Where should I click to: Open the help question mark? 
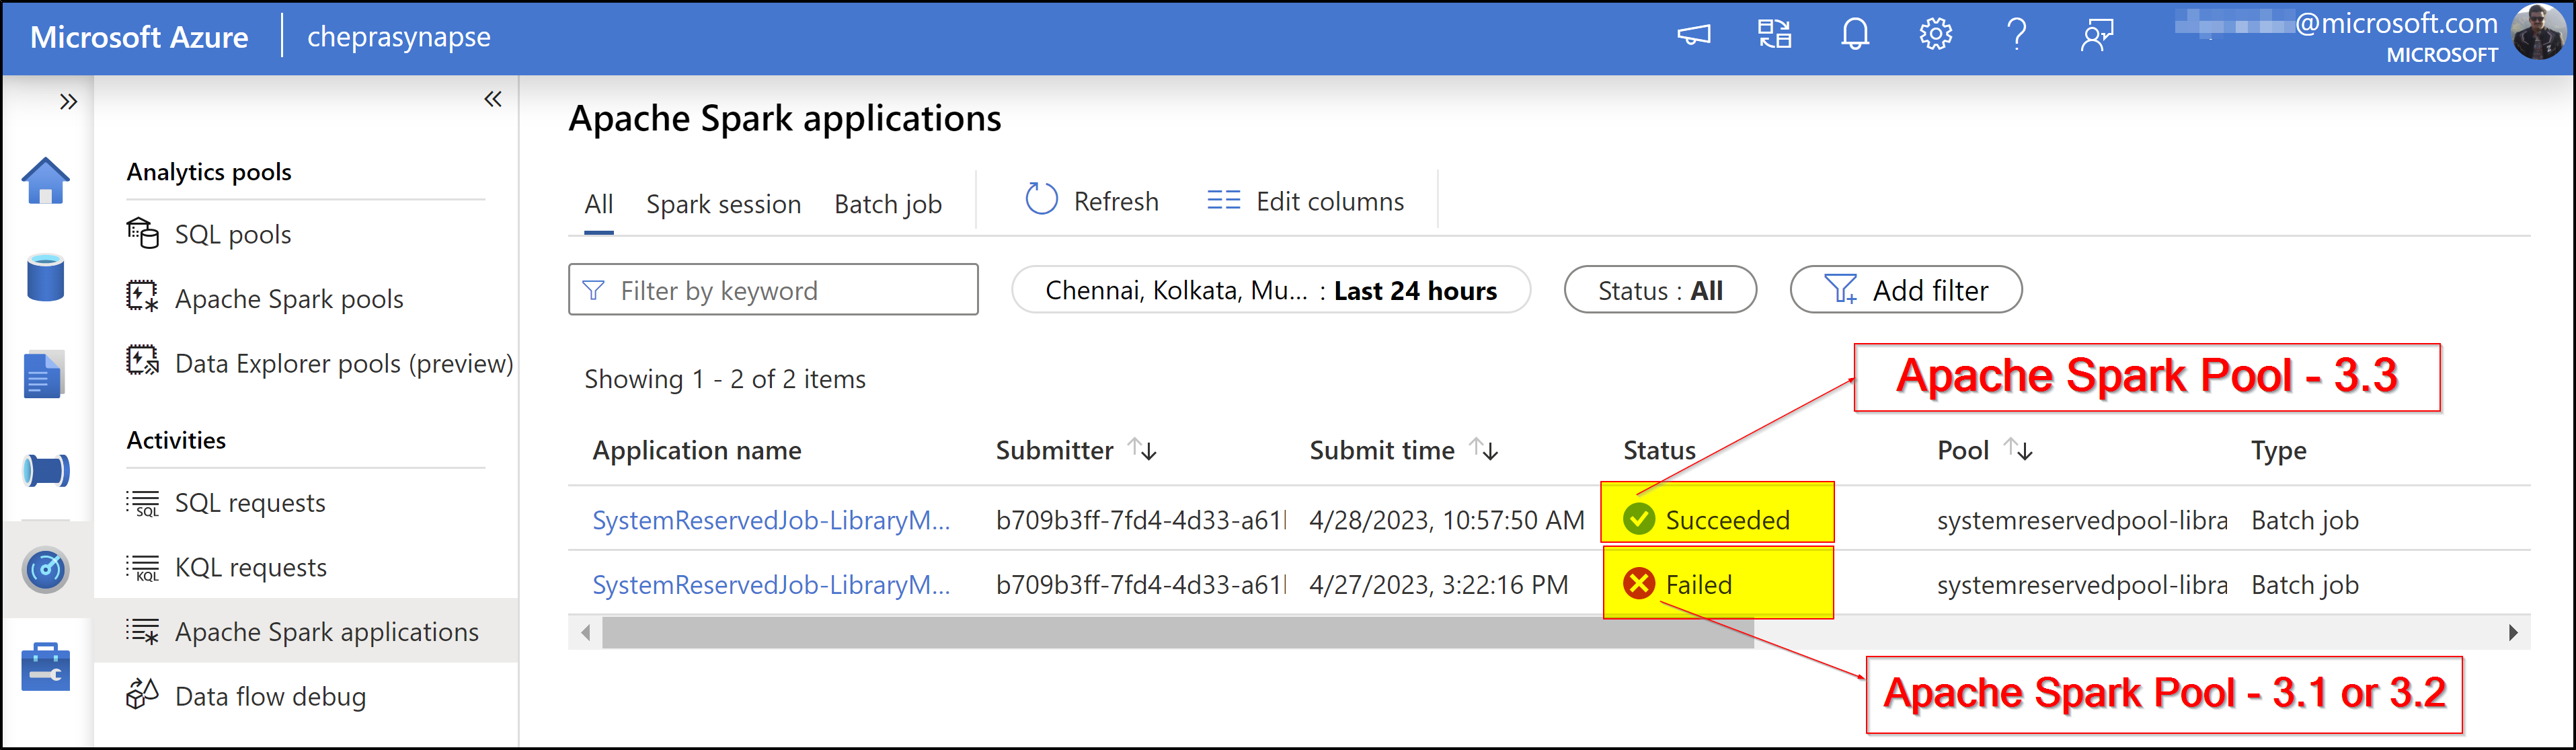pyautogui.click(x=2017, y=35)
